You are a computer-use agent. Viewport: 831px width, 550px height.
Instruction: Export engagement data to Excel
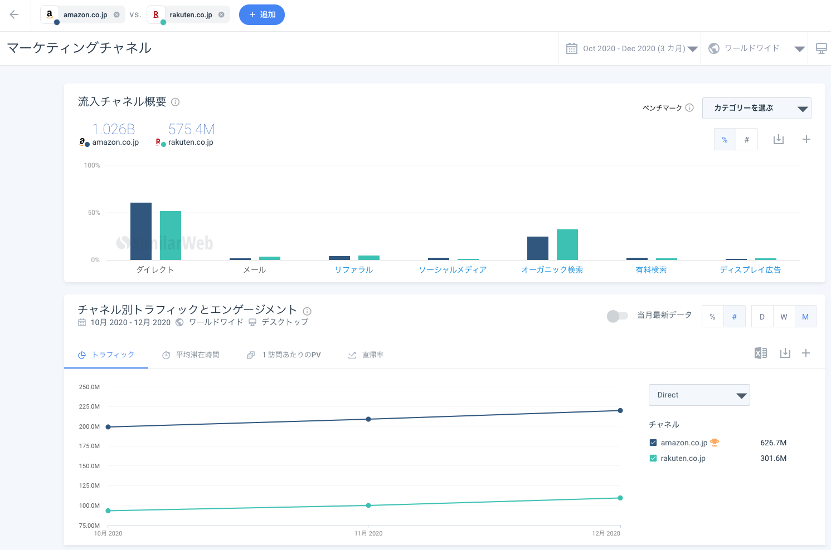point(761,353)
